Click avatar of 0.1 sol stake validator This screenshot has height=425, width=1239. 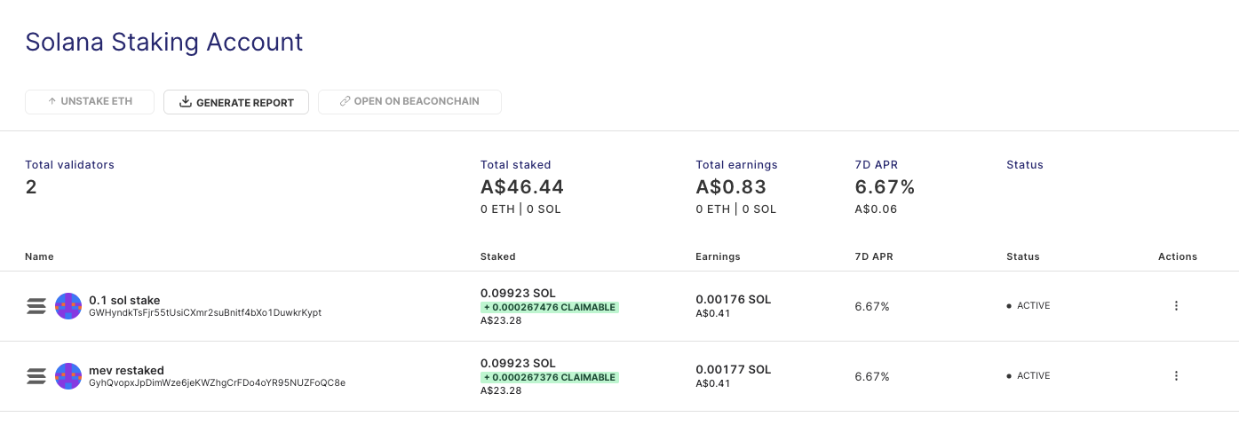(x=68, y=306)
